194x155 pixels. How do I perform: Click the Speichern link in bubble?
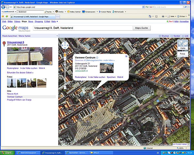111,77
